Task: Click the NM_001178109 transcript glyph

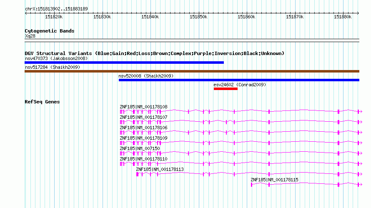Action: point(241,143)
